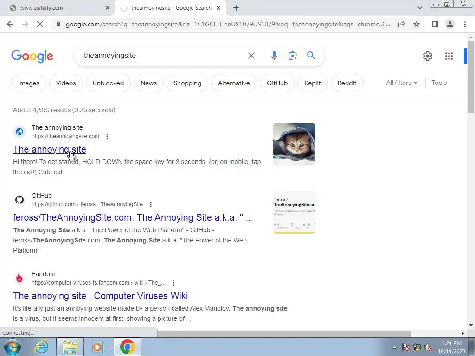
Task: Select the GitHub filter chip
Action: (277, 83)
